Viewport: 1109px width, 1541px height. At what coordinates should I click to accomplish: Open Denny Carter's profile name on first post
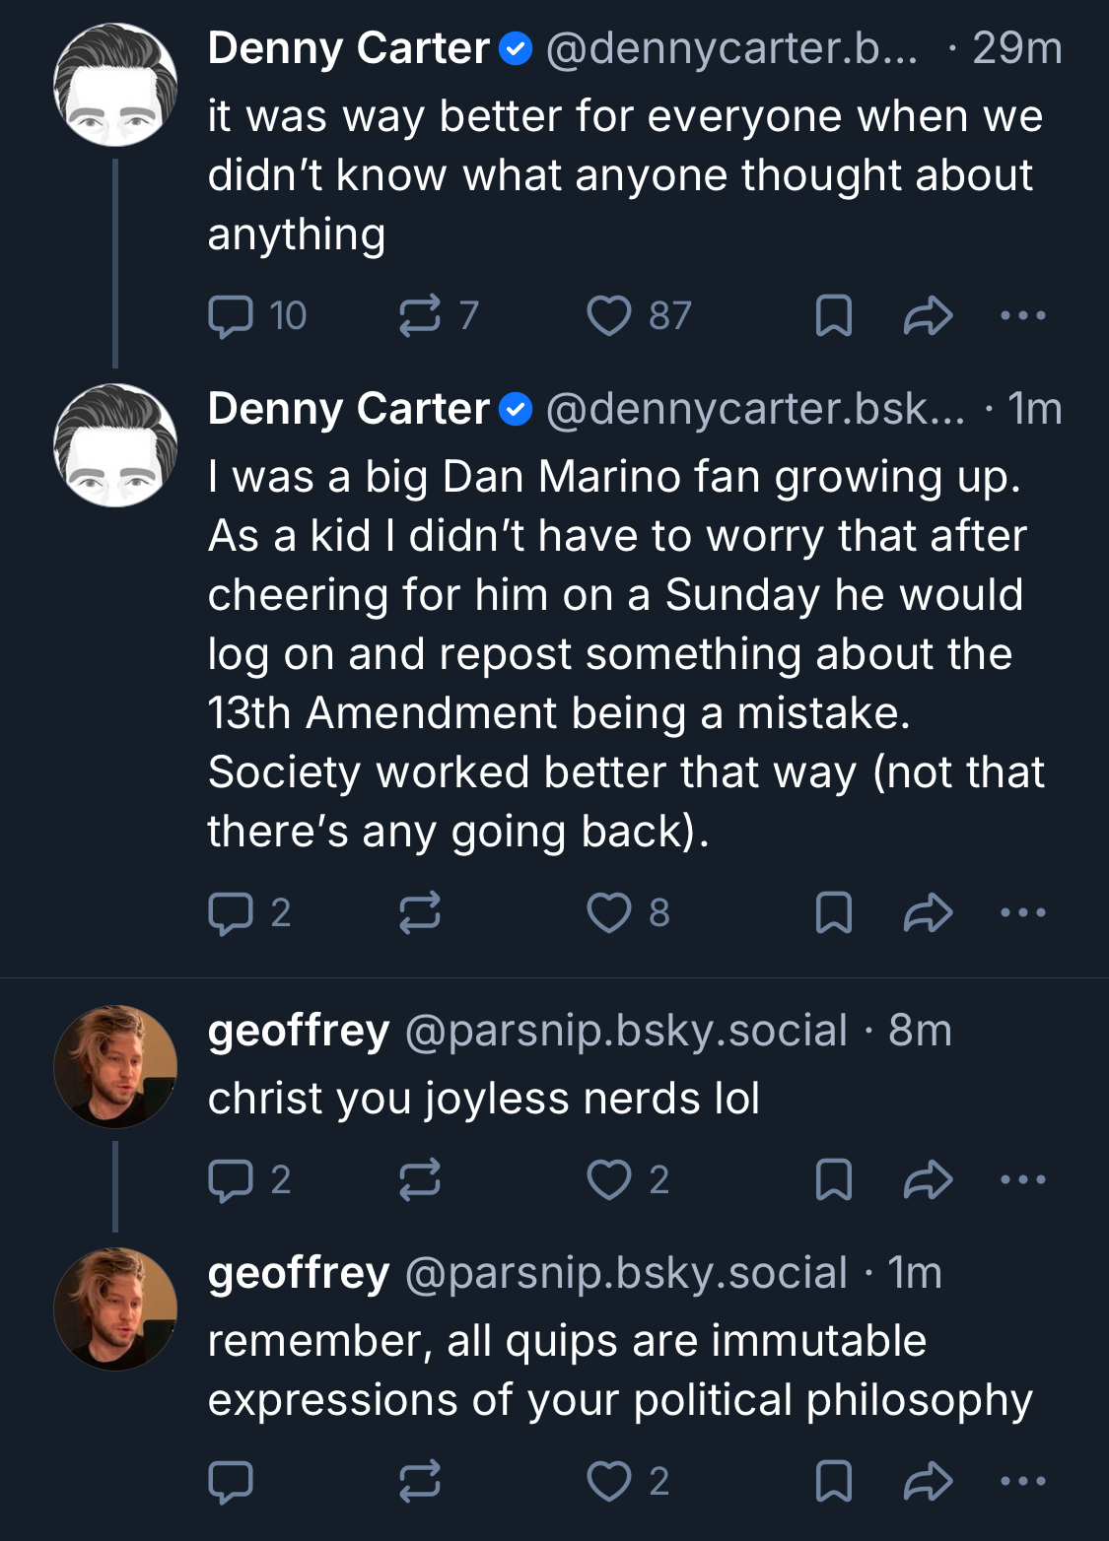[x=348, y=48]
